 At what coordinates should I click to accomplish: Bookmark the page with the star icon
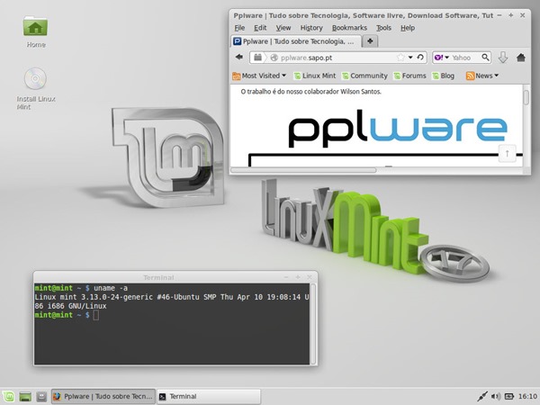tap(400, 58)
